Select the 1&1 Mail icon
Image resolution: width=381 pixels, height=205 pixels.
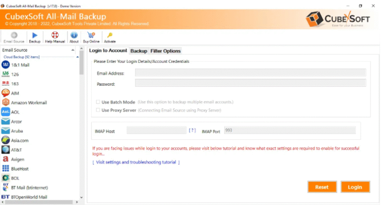click(x=5, y=65)
